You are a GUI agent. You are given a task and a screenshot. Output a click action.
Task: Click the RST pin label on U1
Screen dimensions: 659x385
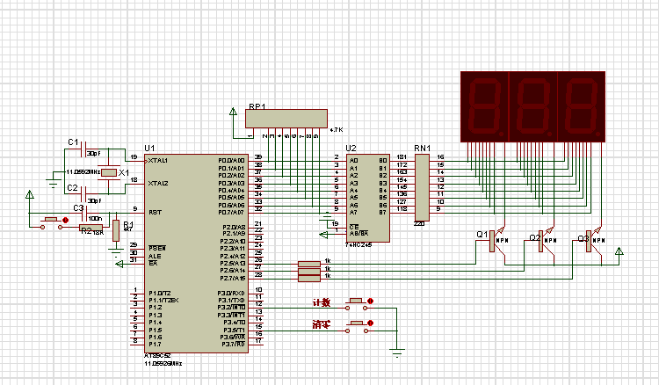[155, 212]
